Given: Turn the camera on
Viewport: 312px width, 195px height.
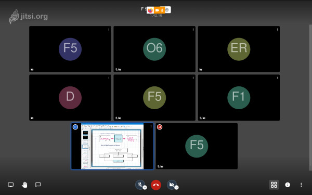Looking at the screenshot, I should pyautogui.click(x=172, y=185).
